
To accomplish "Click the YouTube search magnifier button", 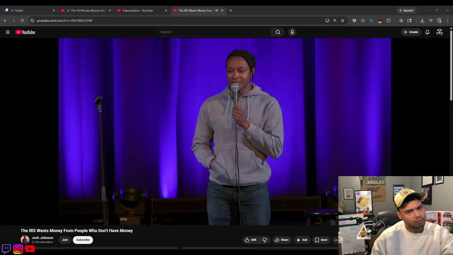I will pos(278,32).
